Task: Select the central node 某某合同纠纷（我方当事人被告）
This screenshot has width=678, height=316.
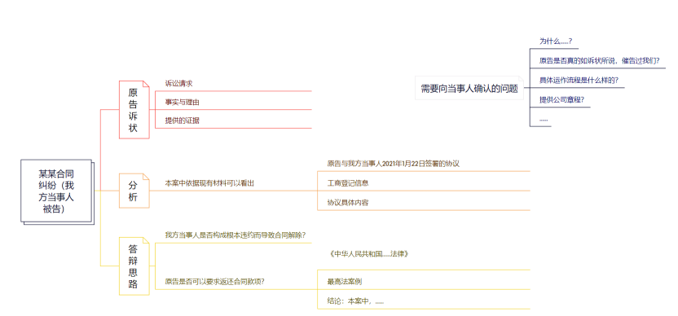Action: (x=57, y=191)
